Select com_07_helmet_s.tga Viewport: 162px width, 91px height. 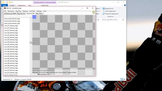[x=11, y=73]
